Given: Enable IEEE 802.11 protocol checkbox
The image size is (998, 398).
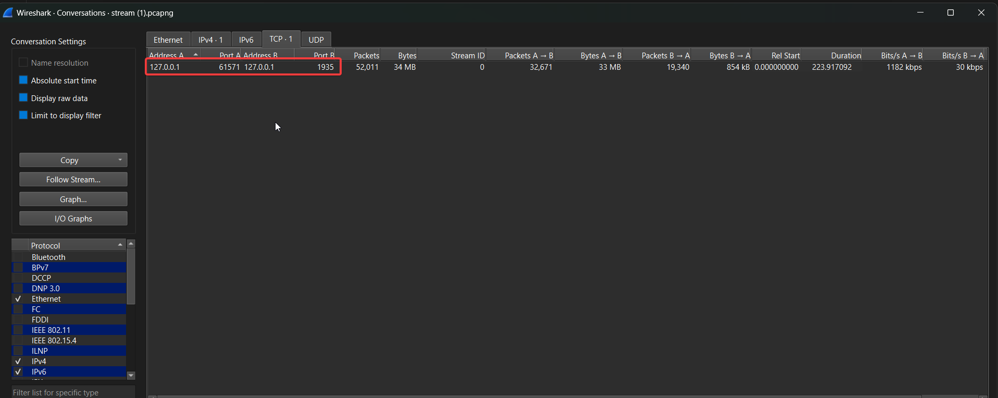Looking at the screenshot, I should (x=18, y=330).
